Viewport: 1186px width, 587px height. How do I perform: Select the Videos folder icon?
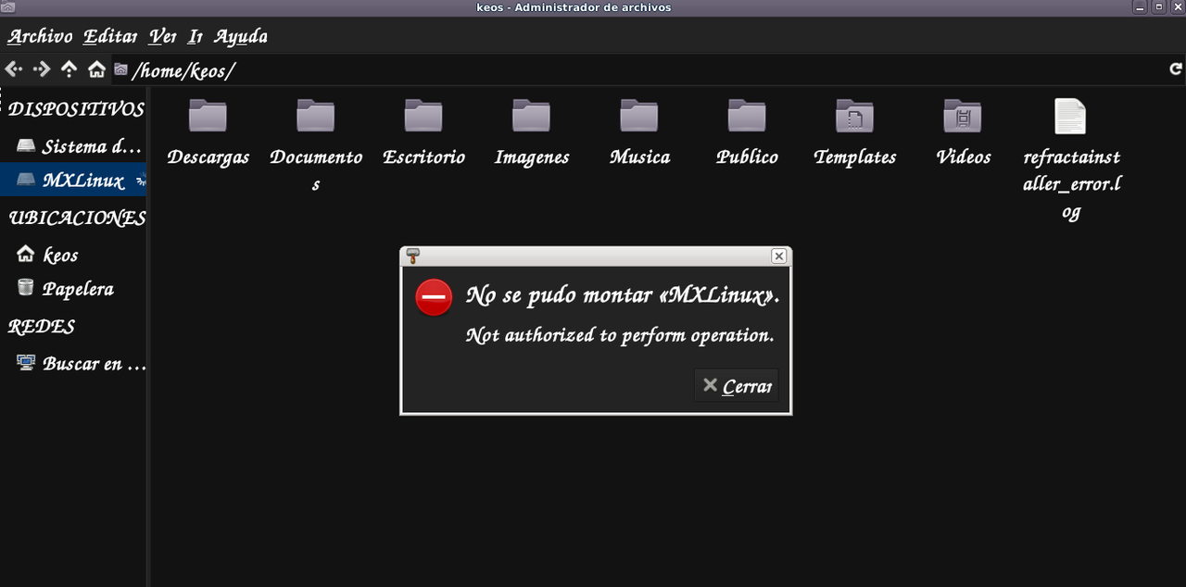click(x=963, y=116)
